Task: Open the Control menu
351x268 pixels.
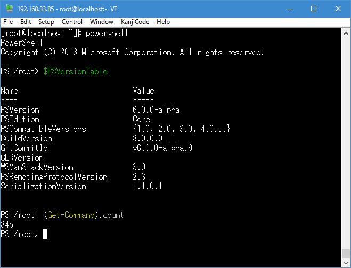Action: (72, 22)
